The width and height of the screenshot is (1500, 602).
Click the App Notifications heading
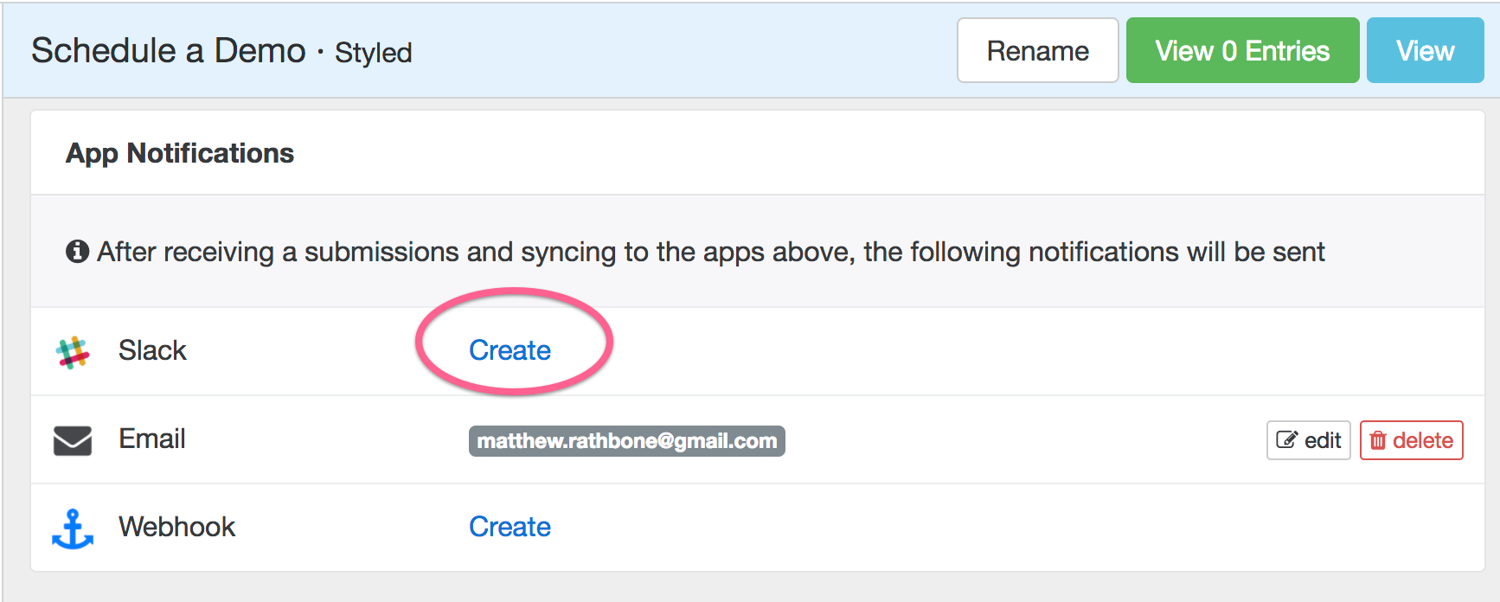coord(180,153)
